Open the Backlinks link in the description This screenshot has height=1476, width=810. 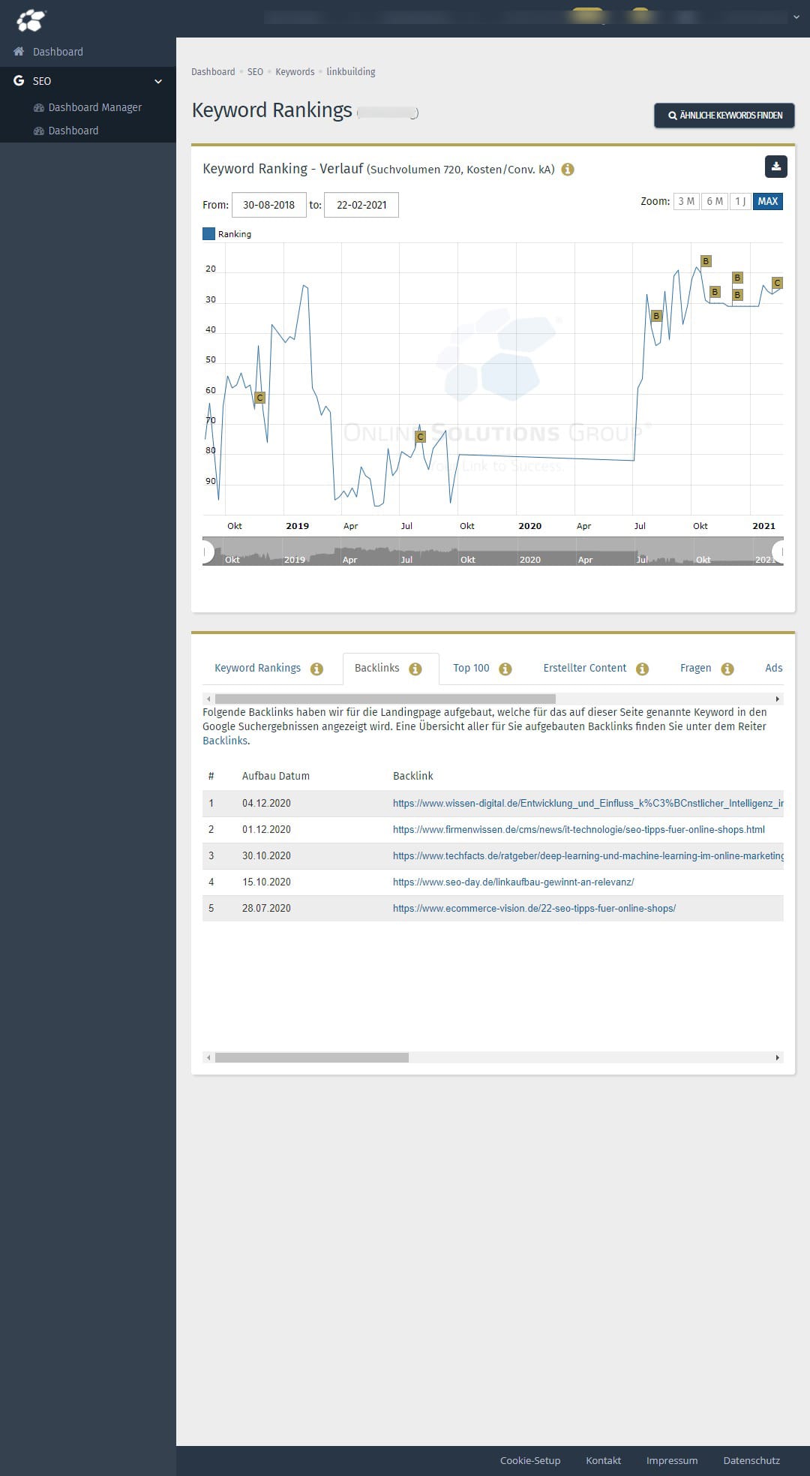click(225, 741)
